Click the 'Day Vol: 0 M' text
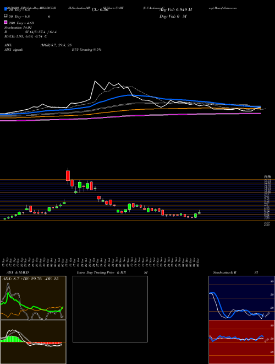The width and height of the screenshot is (275, 364). [173, 17]
